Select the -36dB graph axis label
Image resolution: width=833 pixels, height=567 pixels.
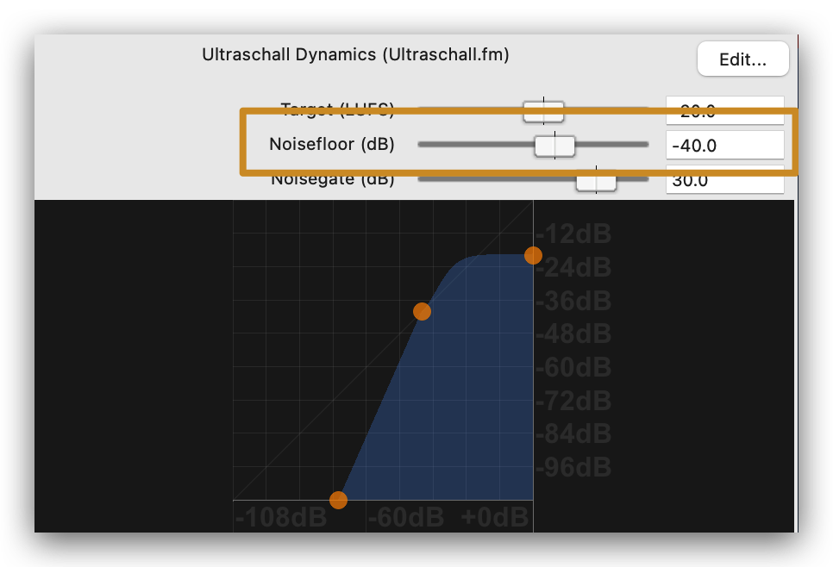coord(573,301)
